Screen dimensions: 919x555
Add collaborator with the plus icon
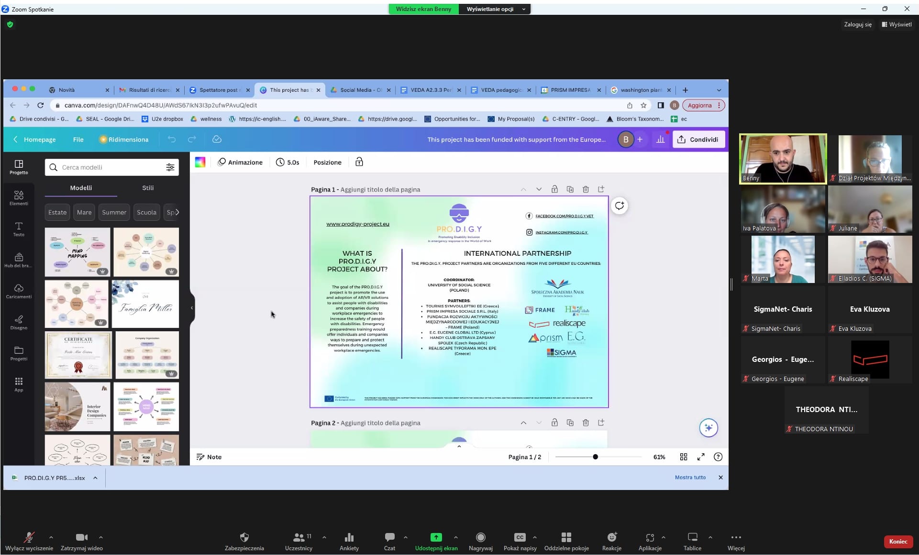[x=640, y=139]
